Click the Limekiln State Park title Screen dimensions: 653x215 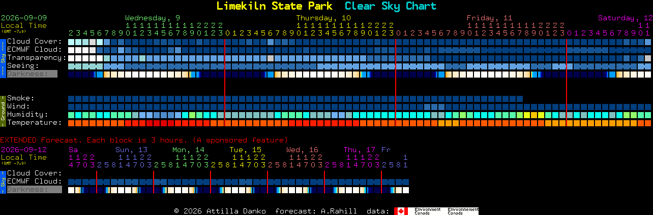coord(275,6)
